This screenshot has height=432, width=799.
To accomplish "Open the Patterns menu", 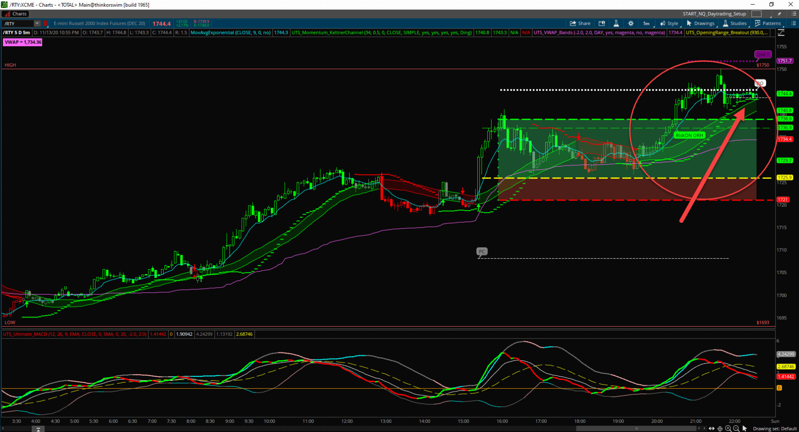I will (768, 24).
